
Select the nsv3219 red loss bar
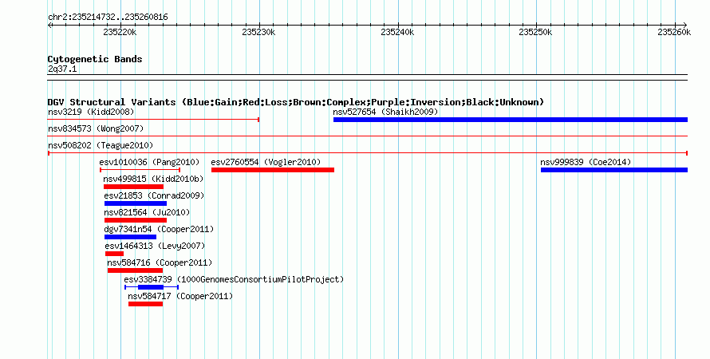click(x=153, y=120)
